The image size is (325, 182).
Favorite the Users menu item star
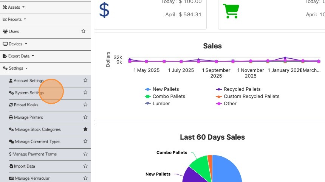84,31
